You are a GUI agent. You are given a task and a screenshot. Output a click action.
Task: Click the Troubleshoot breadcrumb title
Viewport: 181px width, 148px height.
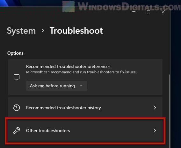tap(76, 31)
